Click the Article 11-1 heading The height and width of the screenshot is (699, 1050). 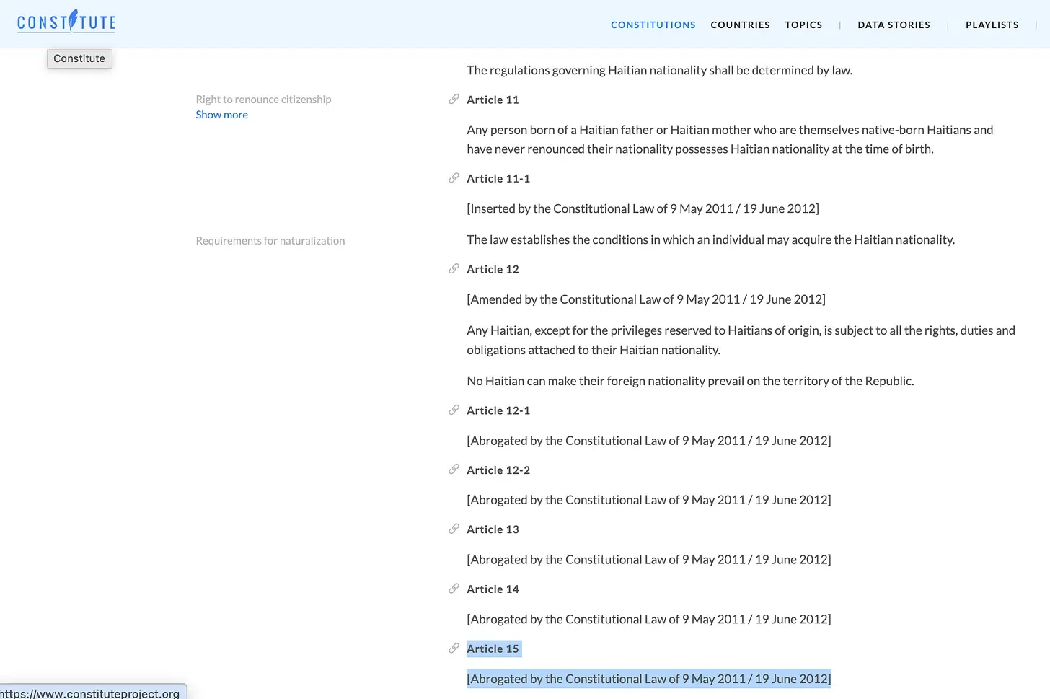tap(498, 178)
